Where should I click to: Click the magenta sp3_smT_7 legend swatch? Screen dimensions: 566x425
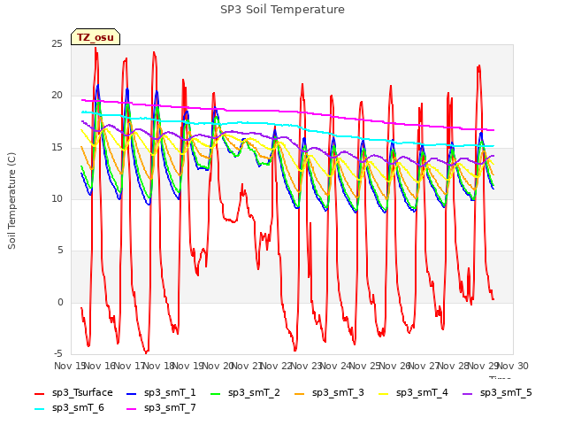[x=132, y=409]
